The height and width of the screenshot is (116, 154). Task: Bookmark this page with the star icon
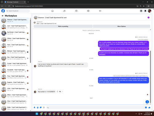click(144, 6)
